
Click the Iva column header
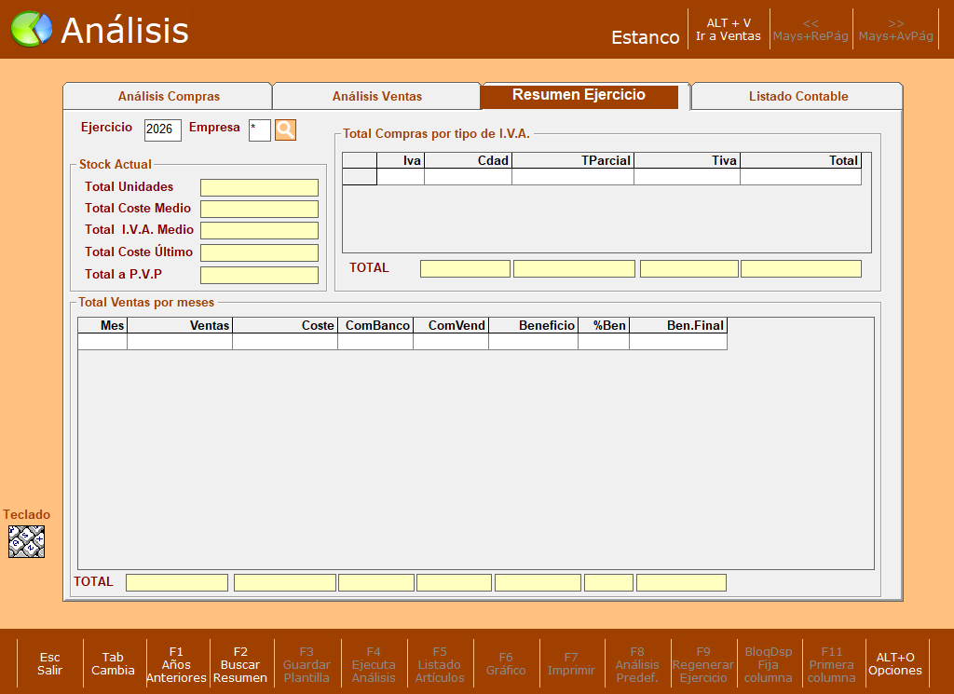[401, 160]
